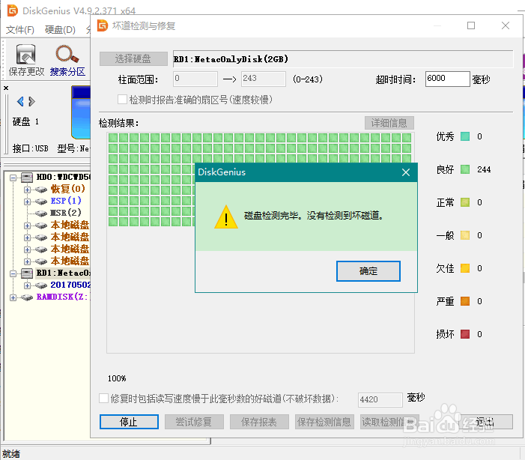Go to previous disk with left arrow

20,102
